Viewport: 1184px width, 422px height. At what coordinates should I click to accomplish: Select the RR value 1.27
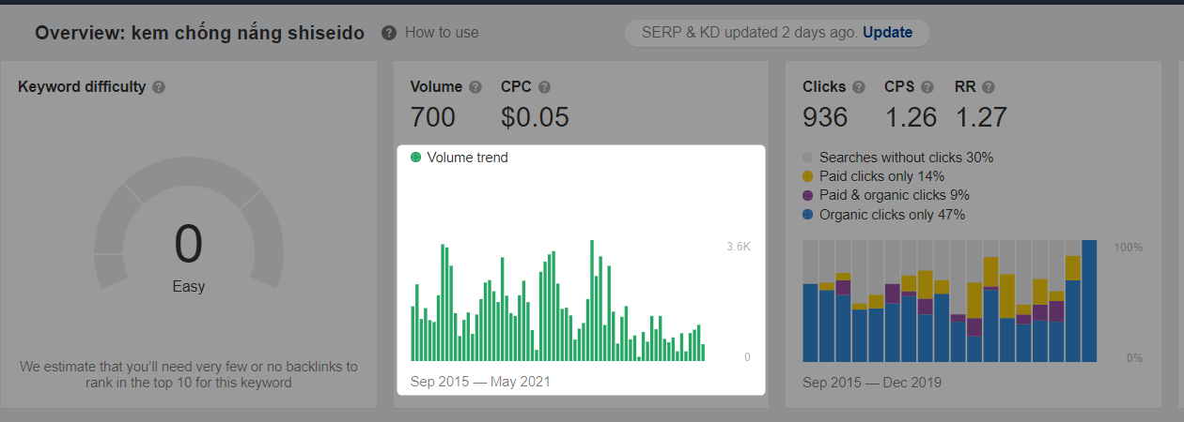click(x=981, y=117)
